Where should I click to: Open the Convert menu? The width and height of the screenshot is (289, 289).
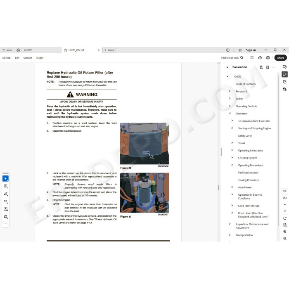(x=28, y=58)
